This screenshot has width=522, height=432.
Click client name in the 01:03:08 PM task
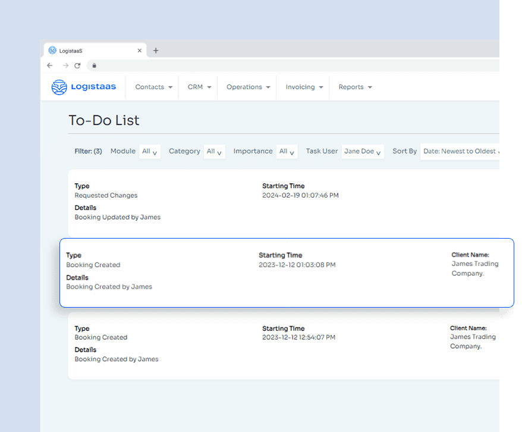pyautogui.click(x=474, y=268)
